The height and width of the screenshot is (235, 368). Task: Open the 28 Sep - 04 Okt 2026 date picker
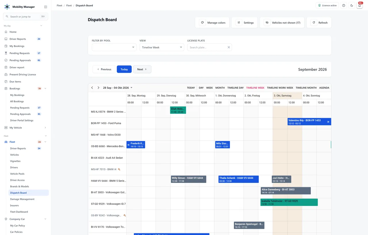tap(118, 88)
